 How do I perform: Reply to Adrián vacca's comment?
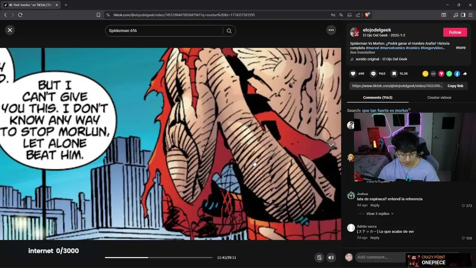[375, 238]
